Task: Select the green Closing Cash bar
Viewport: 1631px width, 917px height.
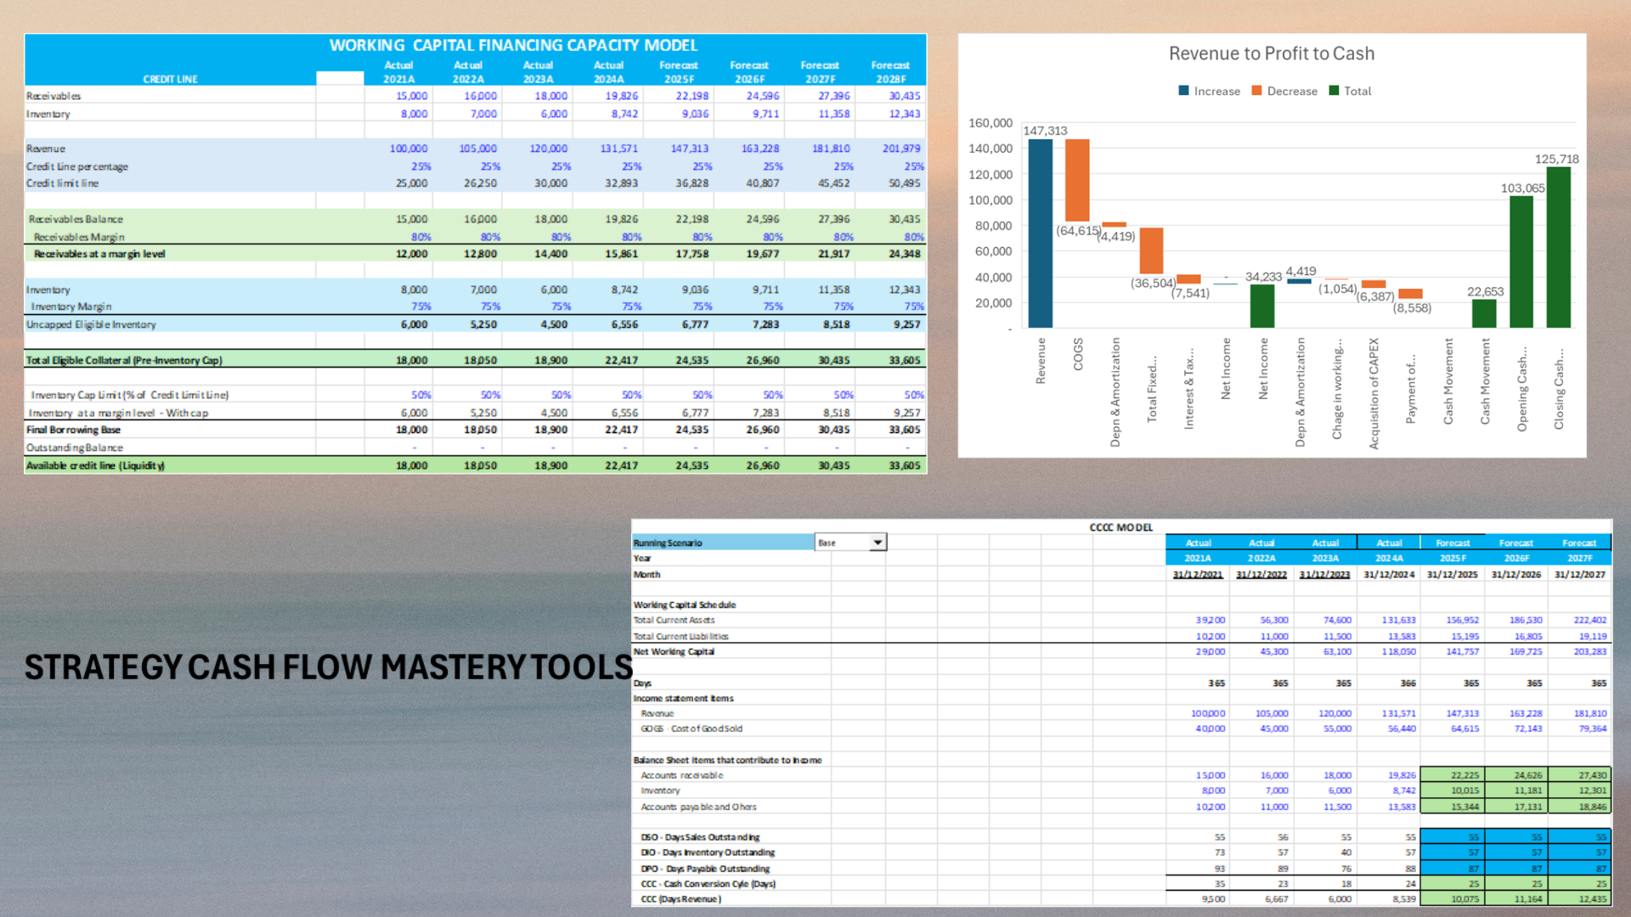Action: [1559, 247]
